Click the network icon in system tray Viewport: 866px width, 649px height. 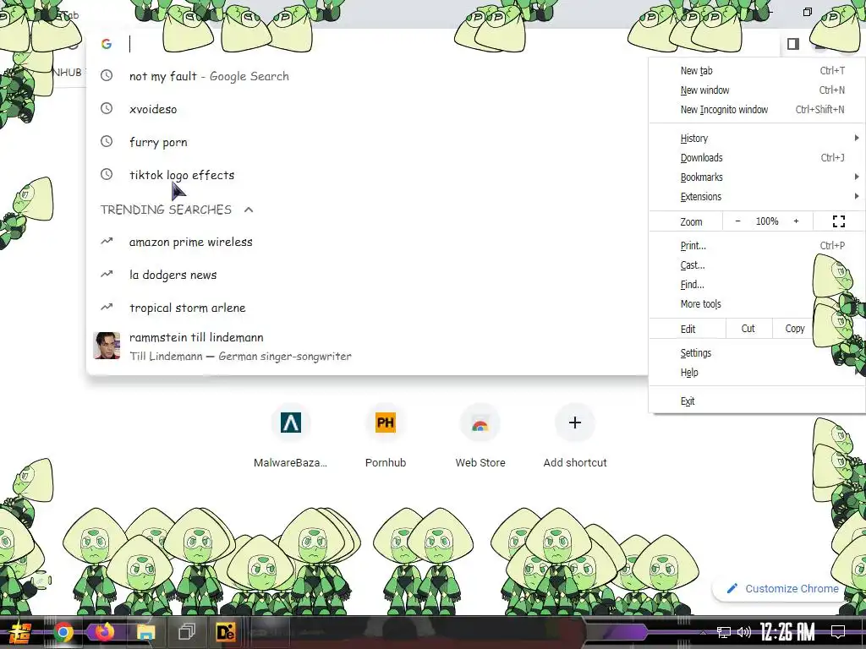pyautogui.click(x=724, y=632)
